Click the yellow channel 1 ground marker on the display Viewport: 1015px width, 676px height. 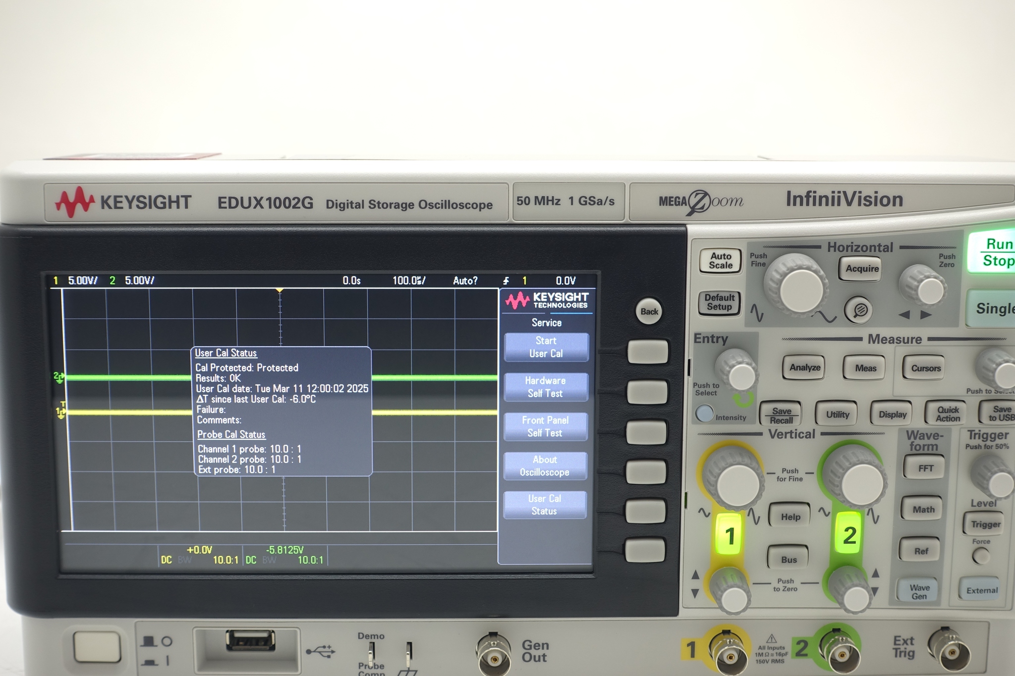pos(60,412)
